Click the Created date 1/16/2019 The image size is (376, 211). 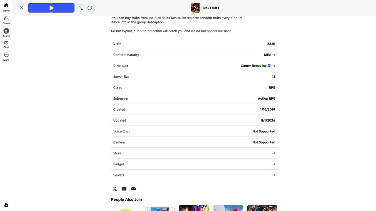point(268,110)
